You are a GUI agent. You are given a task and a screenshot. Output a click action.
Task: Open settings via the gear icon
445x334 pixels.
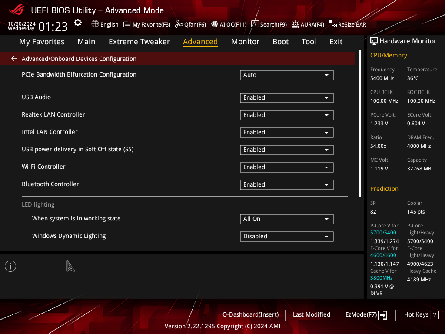(77, 23)
